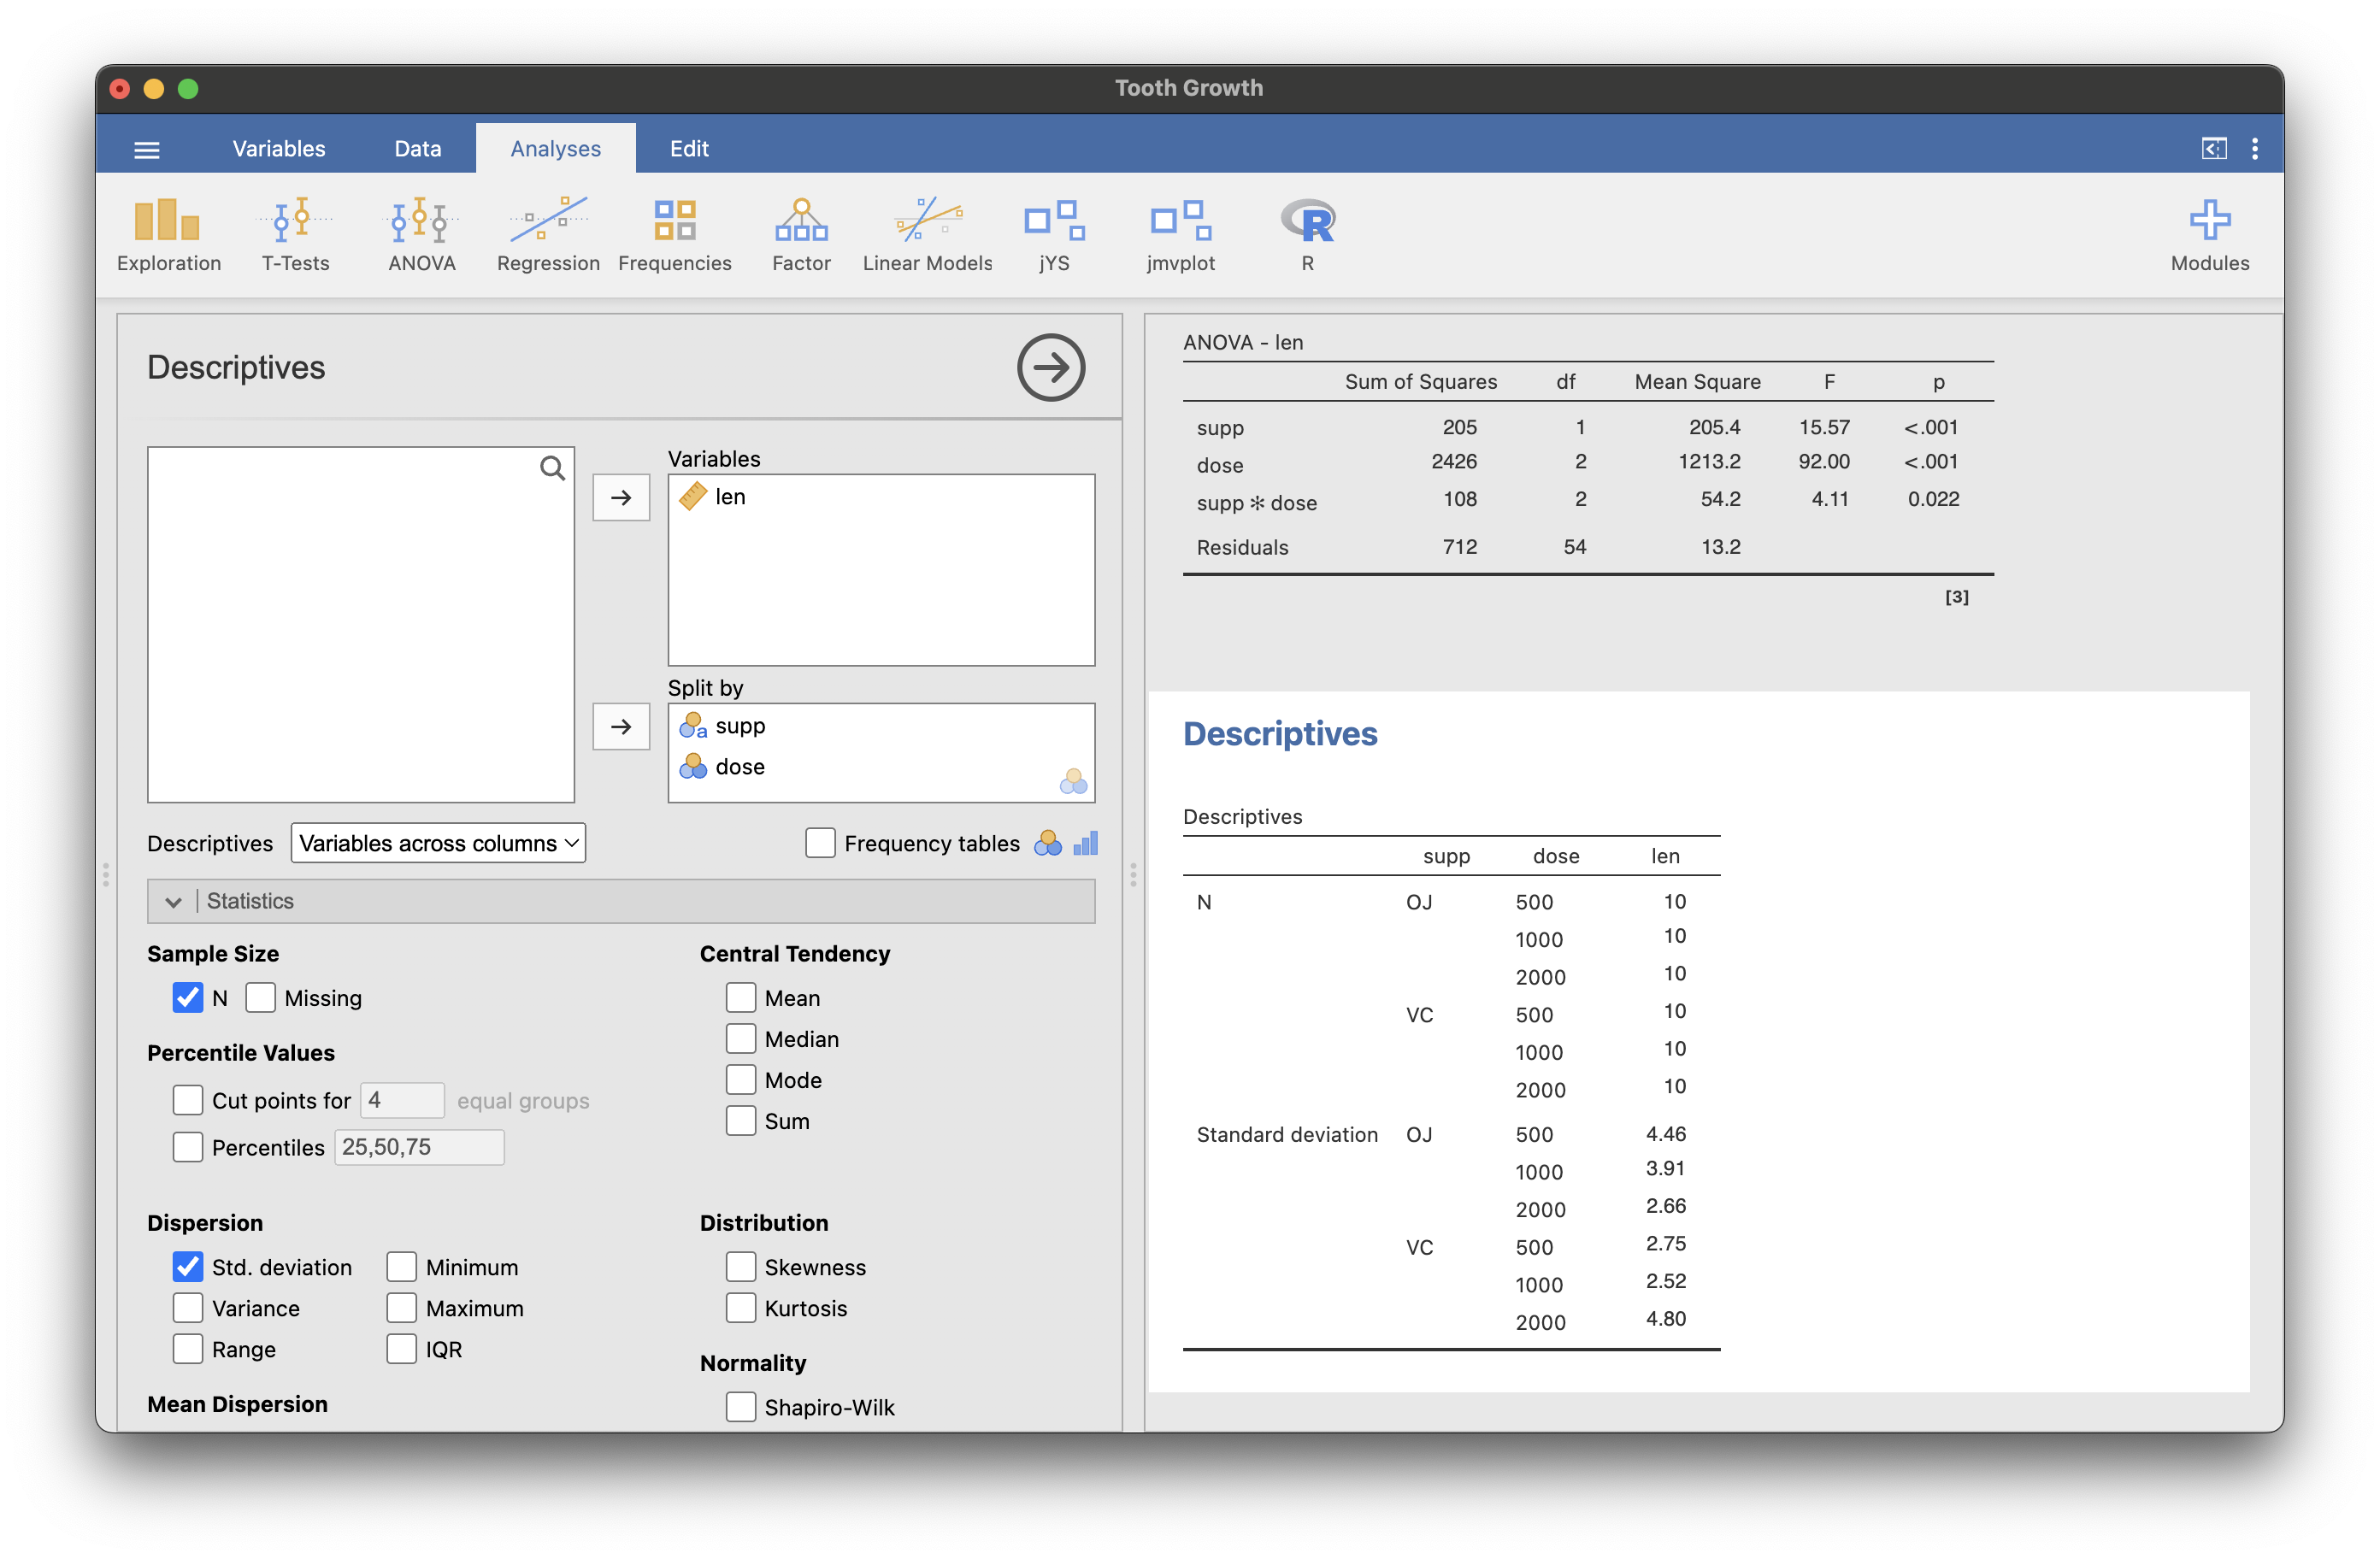
Task: Enable the Variance checkbox
Action: pos(188,1307)
